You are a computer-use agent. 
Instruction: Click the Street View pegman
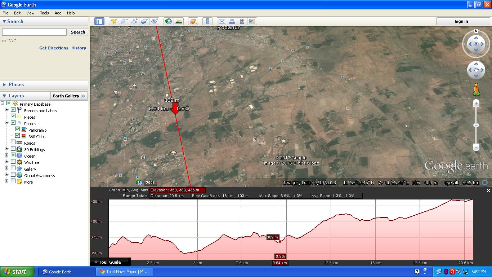(476, 89)
